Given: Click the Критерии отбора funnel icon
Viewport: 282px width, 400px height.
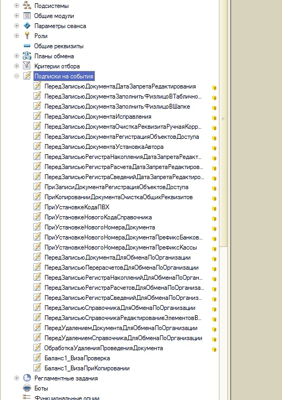Looking at the screenshot, I should click(x=27, y=66).
